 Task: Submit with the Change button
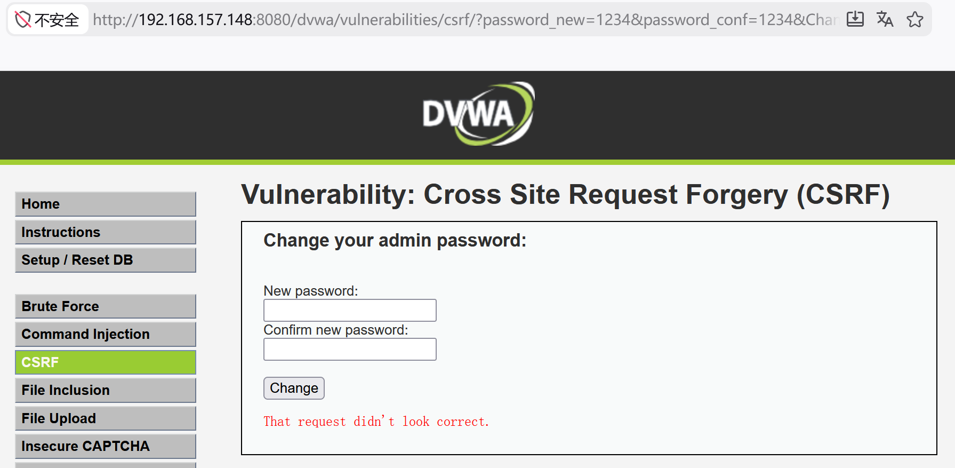click(294, 388)
